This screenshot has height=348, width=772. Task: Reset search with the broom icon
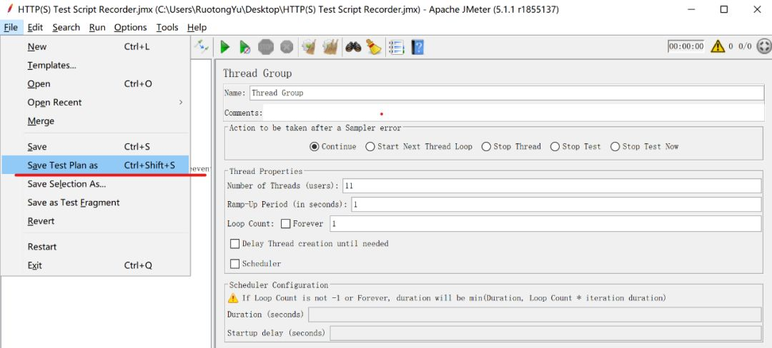374,47
